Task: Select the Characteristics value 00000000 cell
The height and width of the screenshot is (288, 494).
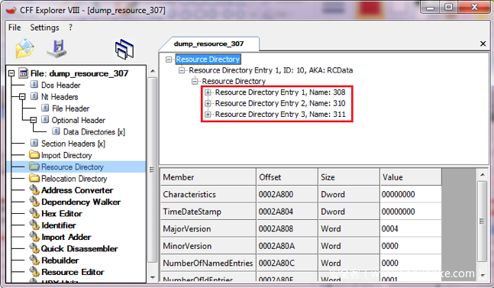Action: pos(411,194)
